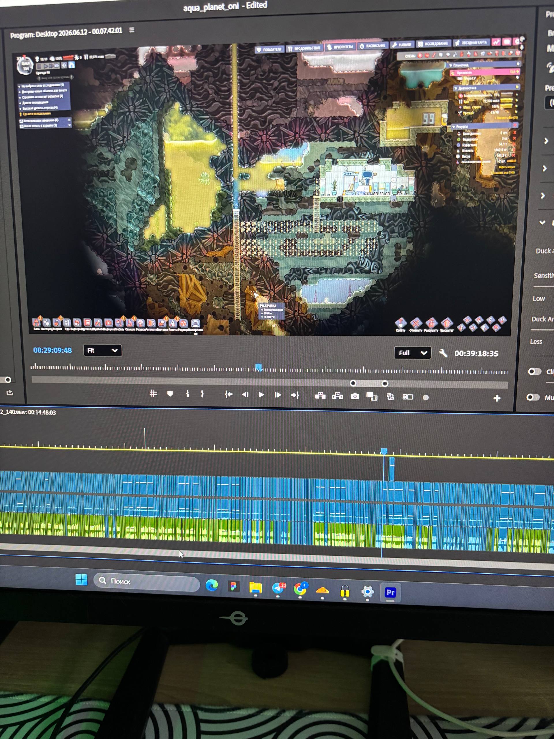
Task: Open Comparison View in the Program Monitor
Action: pos(372,397)
